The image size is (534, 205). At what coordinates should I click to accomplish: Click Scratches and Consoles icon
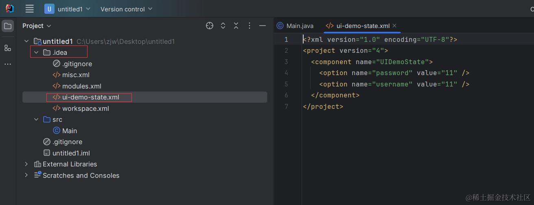tap(37, 175)
